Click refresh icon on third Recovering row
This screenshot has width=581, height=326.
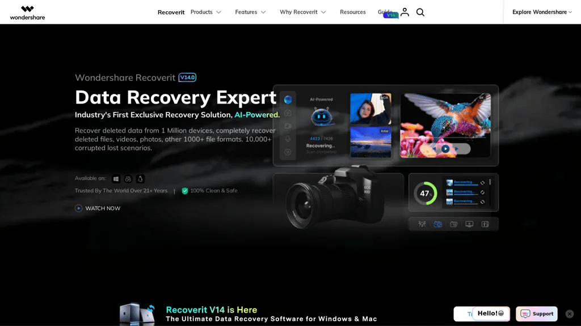482,202
